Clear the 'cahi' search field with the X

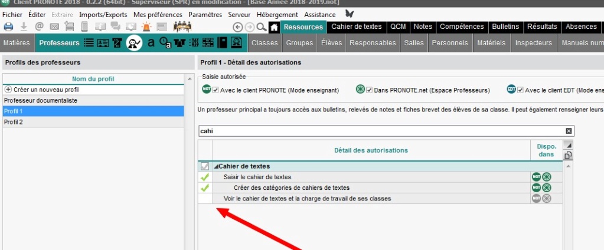[569, 131]
